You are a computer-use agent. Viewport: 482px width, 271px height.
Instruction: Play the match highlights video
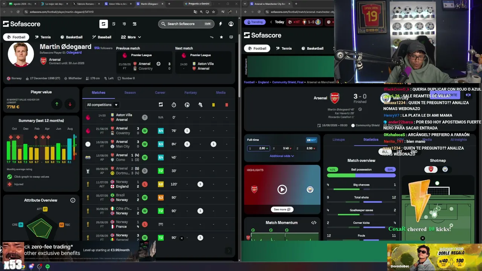click(x=282, y=189)
